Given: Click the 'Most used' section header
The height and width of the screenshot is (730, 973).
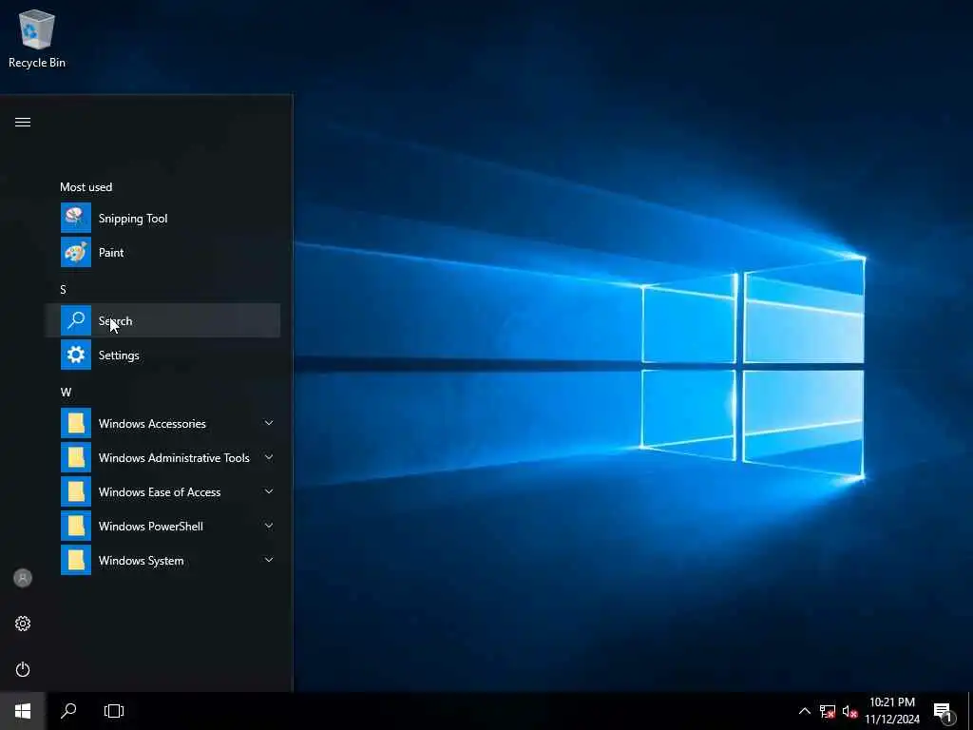Looking at the screenshot, I should 86,187.
